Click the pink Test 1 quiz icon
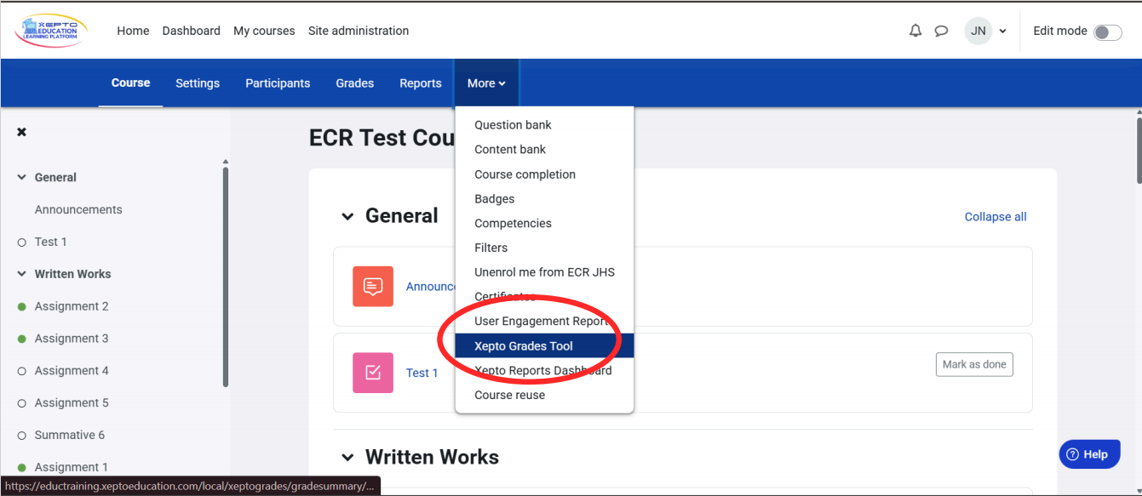The width and height of the screenshot is (1142, 496). pos(373,373)
